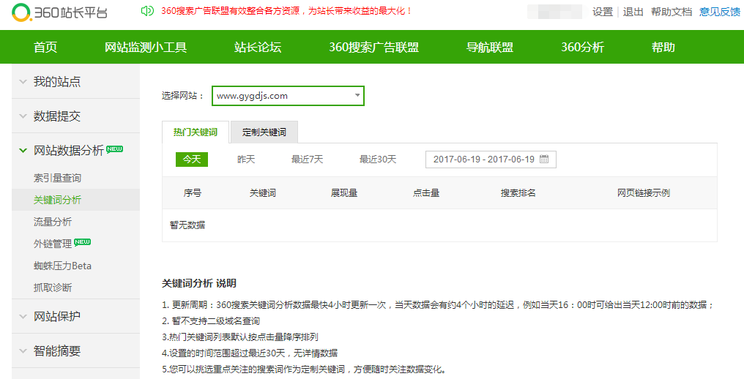Expand the 智能摘要 sidebar section

click(x=57, y=351)
